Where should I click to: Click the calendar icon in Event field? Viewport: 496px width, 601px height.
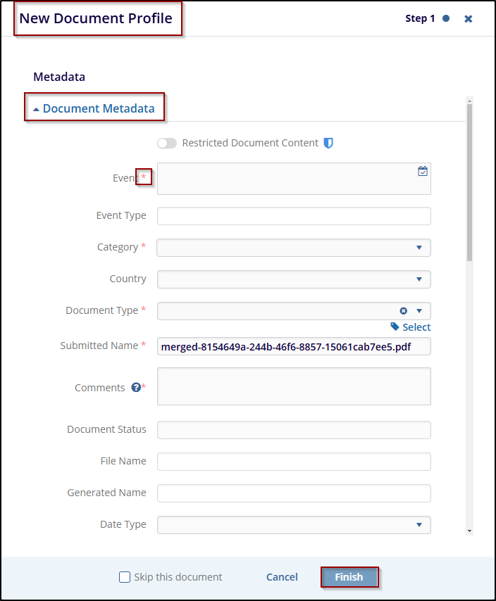(422, 171)
